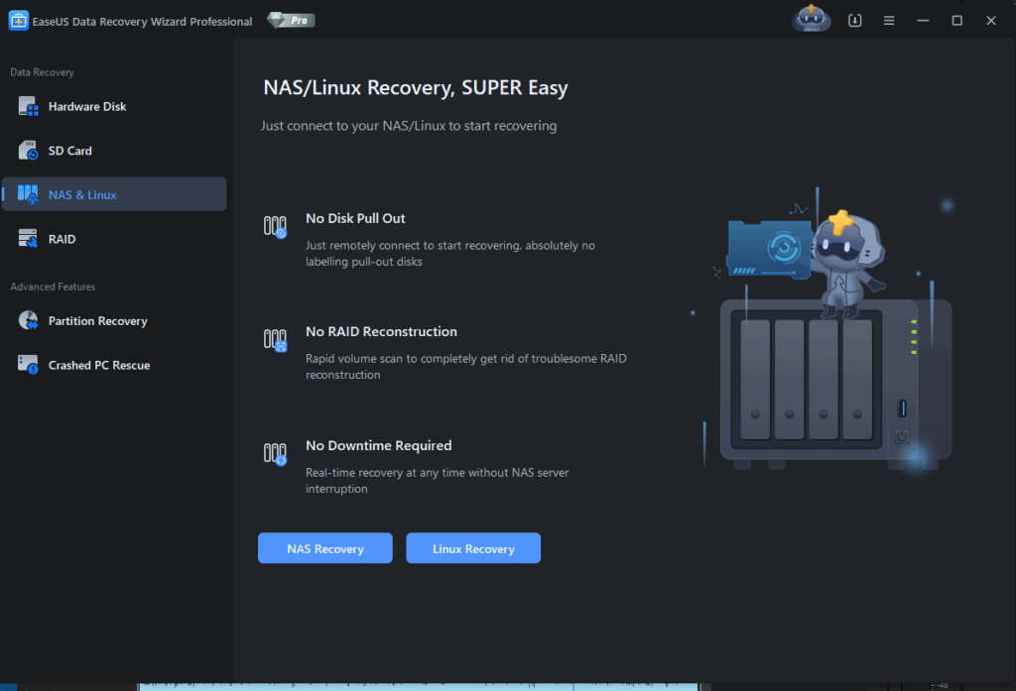Switch to NAS & Linux recovery
Viewport: 1016px width, 691px height.
click(x=114, y=194)
